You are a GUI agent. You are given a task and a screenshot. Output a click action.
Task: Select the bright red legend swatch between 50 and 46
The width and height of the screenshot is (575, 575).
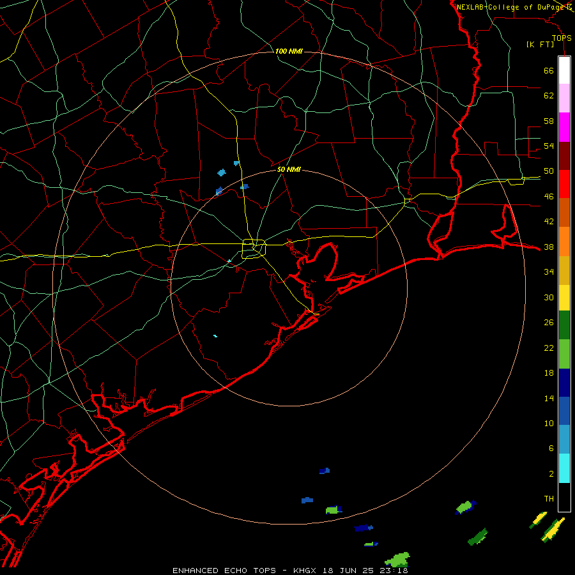click(x=564, y=184)
